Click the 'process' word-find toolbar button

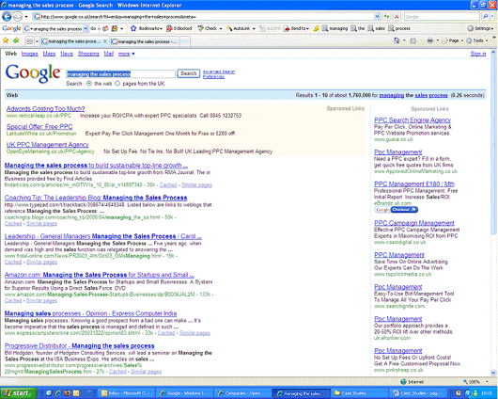[399, 28]
